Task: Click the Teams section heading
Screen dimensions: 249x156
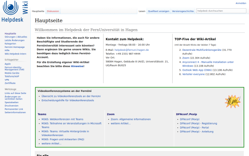Action: 42,114
